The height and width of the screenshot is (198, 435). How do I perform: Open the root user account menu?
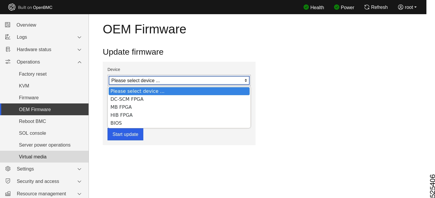point(407,7)
